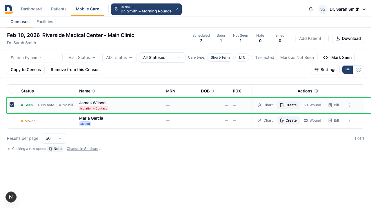Viewport: 371px width, 208px height.
Task: Click the name James Wilson
Action: [92, 103]
